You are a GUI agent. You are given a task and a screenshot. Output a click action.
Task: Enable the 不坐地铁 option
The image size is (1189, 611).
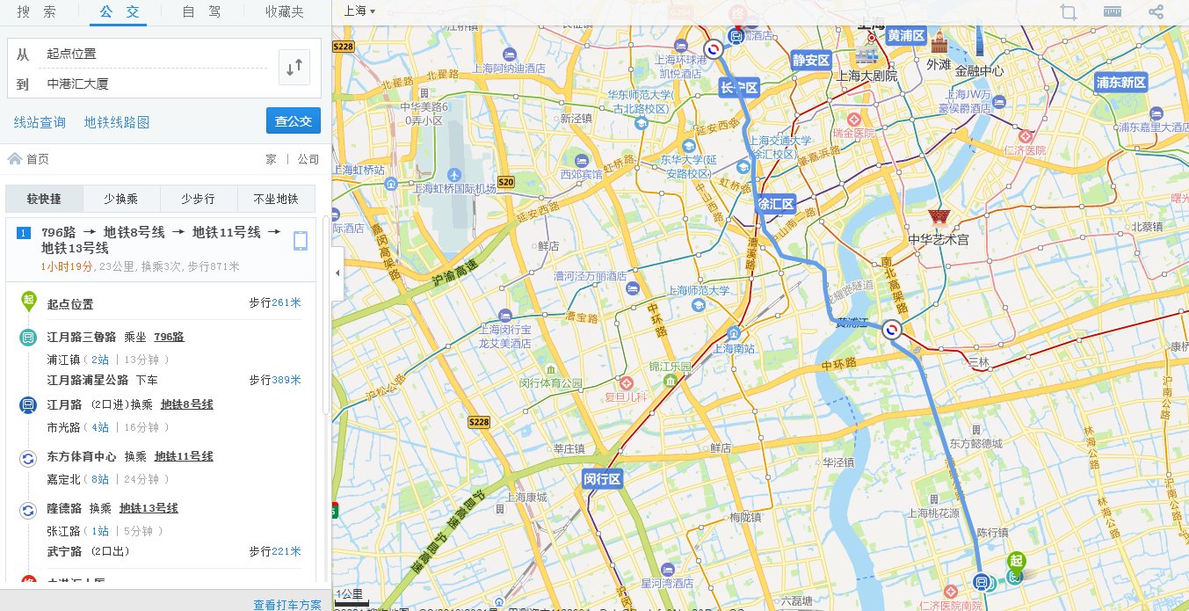[x=276, y=198]
